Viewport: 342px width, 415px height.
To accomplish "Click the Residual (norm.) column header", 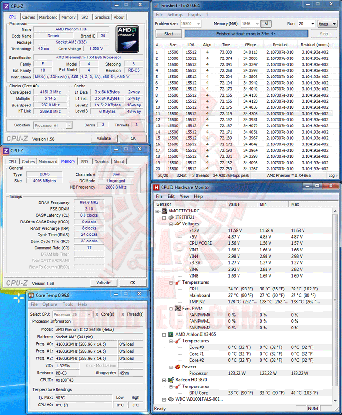I will [315, 45].
